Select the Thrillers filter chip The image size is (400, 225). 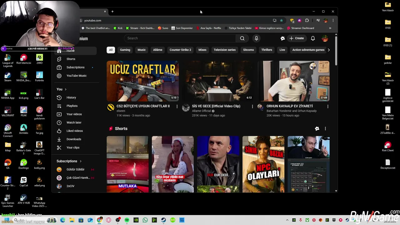[267, 50]
